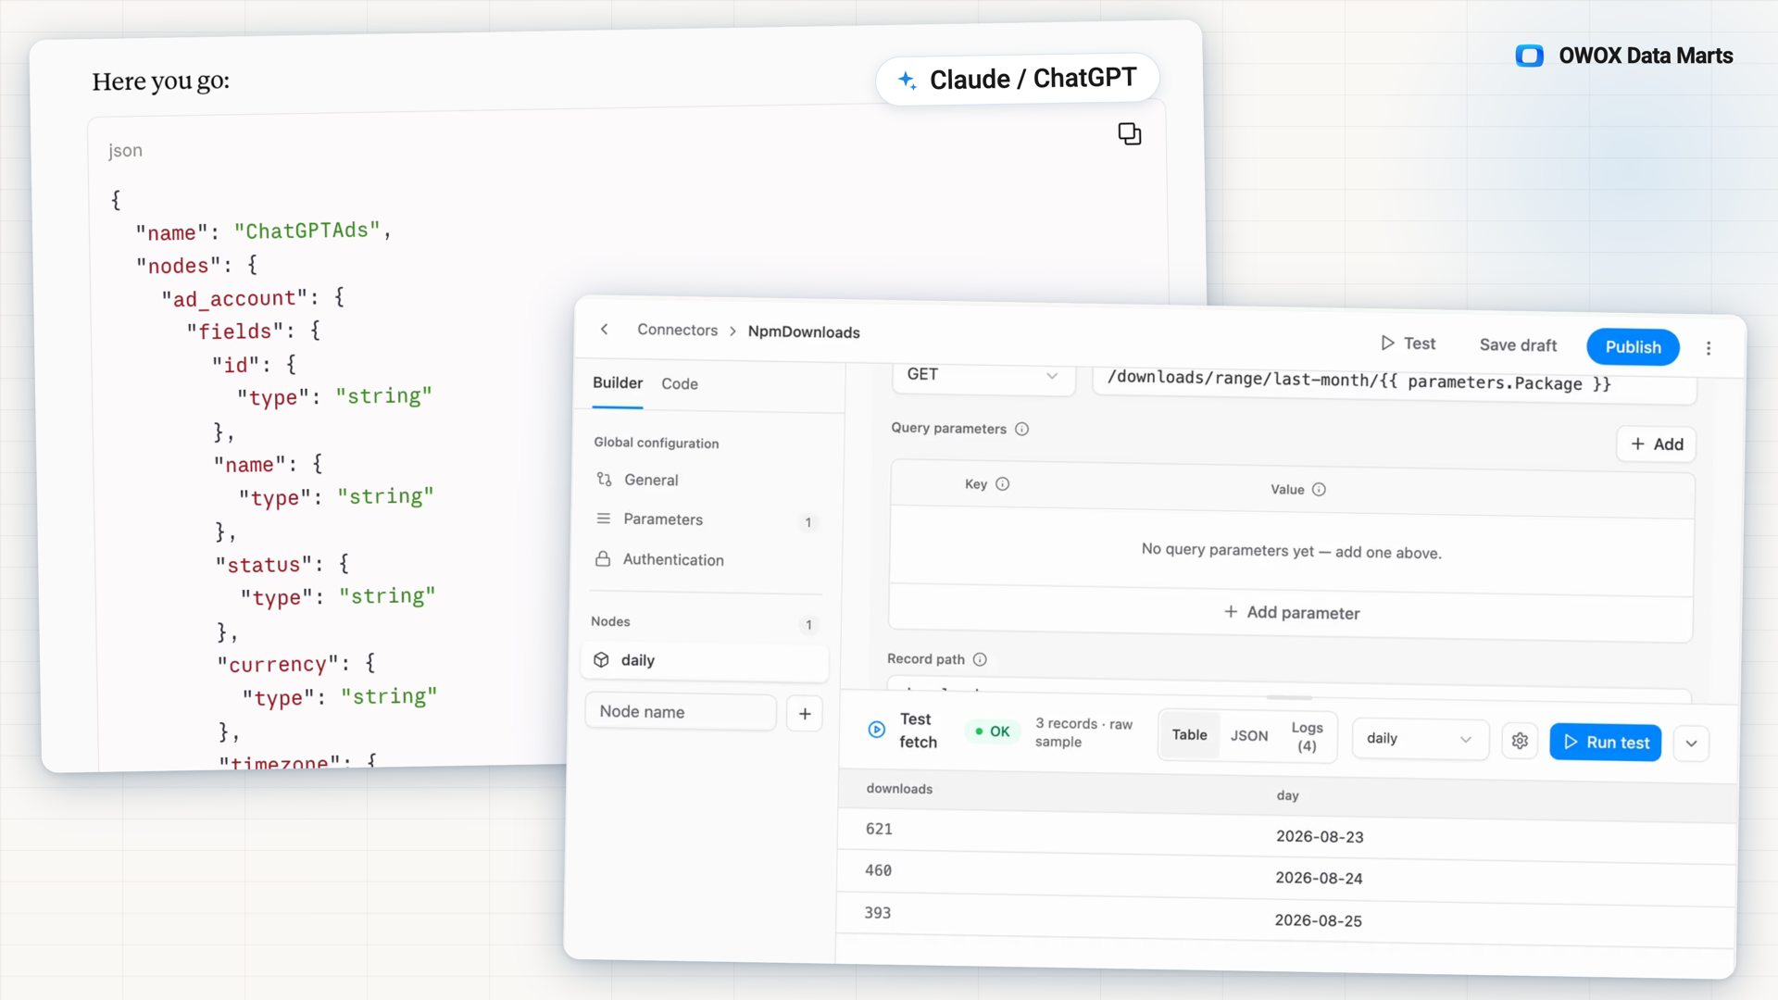The image size is (1778, 1000).
Task: Show results in Table view
Action: pos(1189,735)
